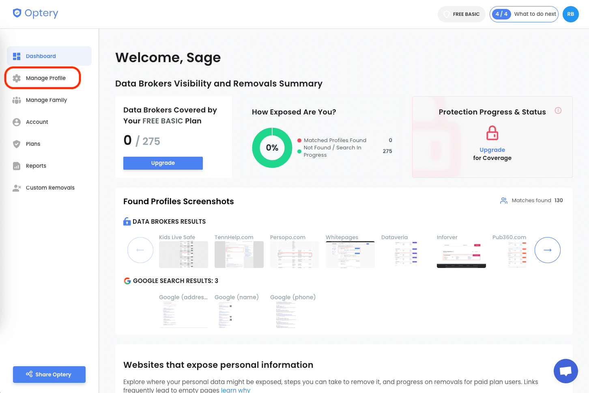Click the Manage Family people icon

point(17,100)
